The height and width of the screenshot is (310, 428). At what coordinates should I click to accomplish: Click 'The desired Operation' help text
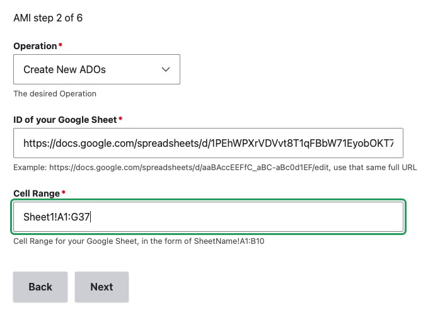click(x=55, y=94)
